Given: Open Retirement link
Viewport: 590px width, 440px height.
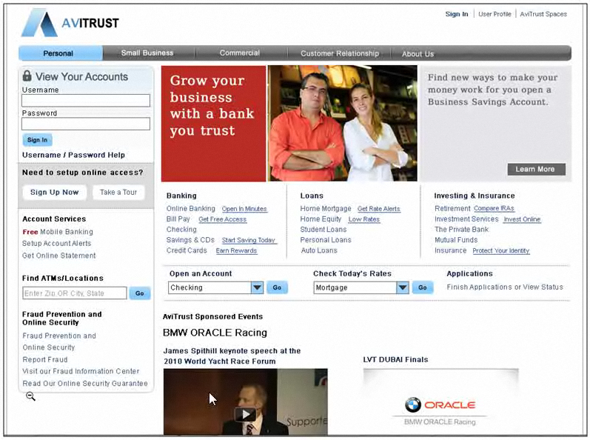Looking at the screenshot, I should [452, 208].
